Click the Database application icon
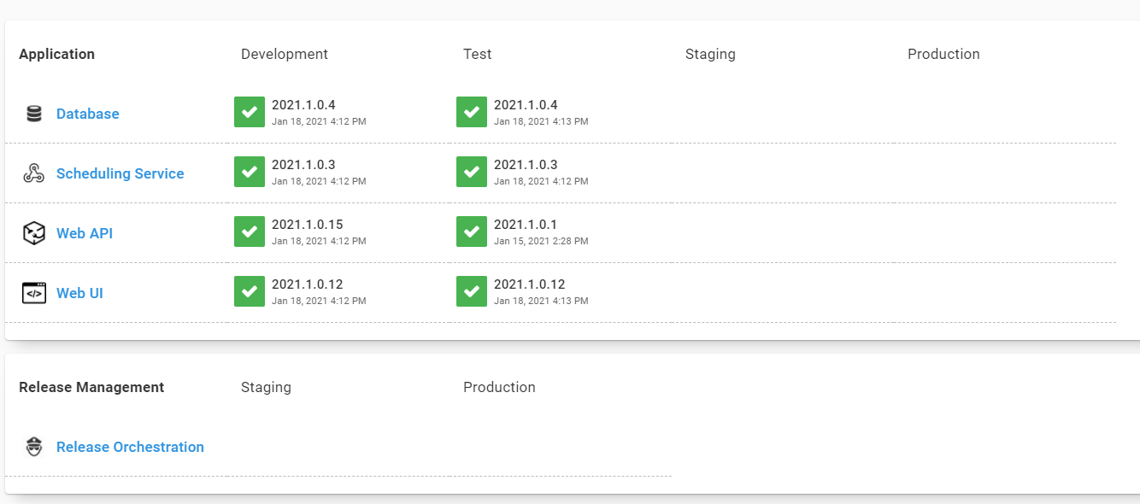Viewport: 1140px width, 504px height. (34, 113)
